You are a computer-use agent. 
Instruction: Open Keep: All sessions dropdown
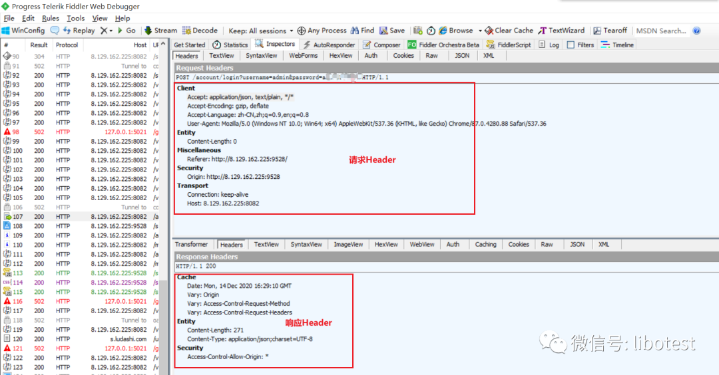click(x=260, y=31)
